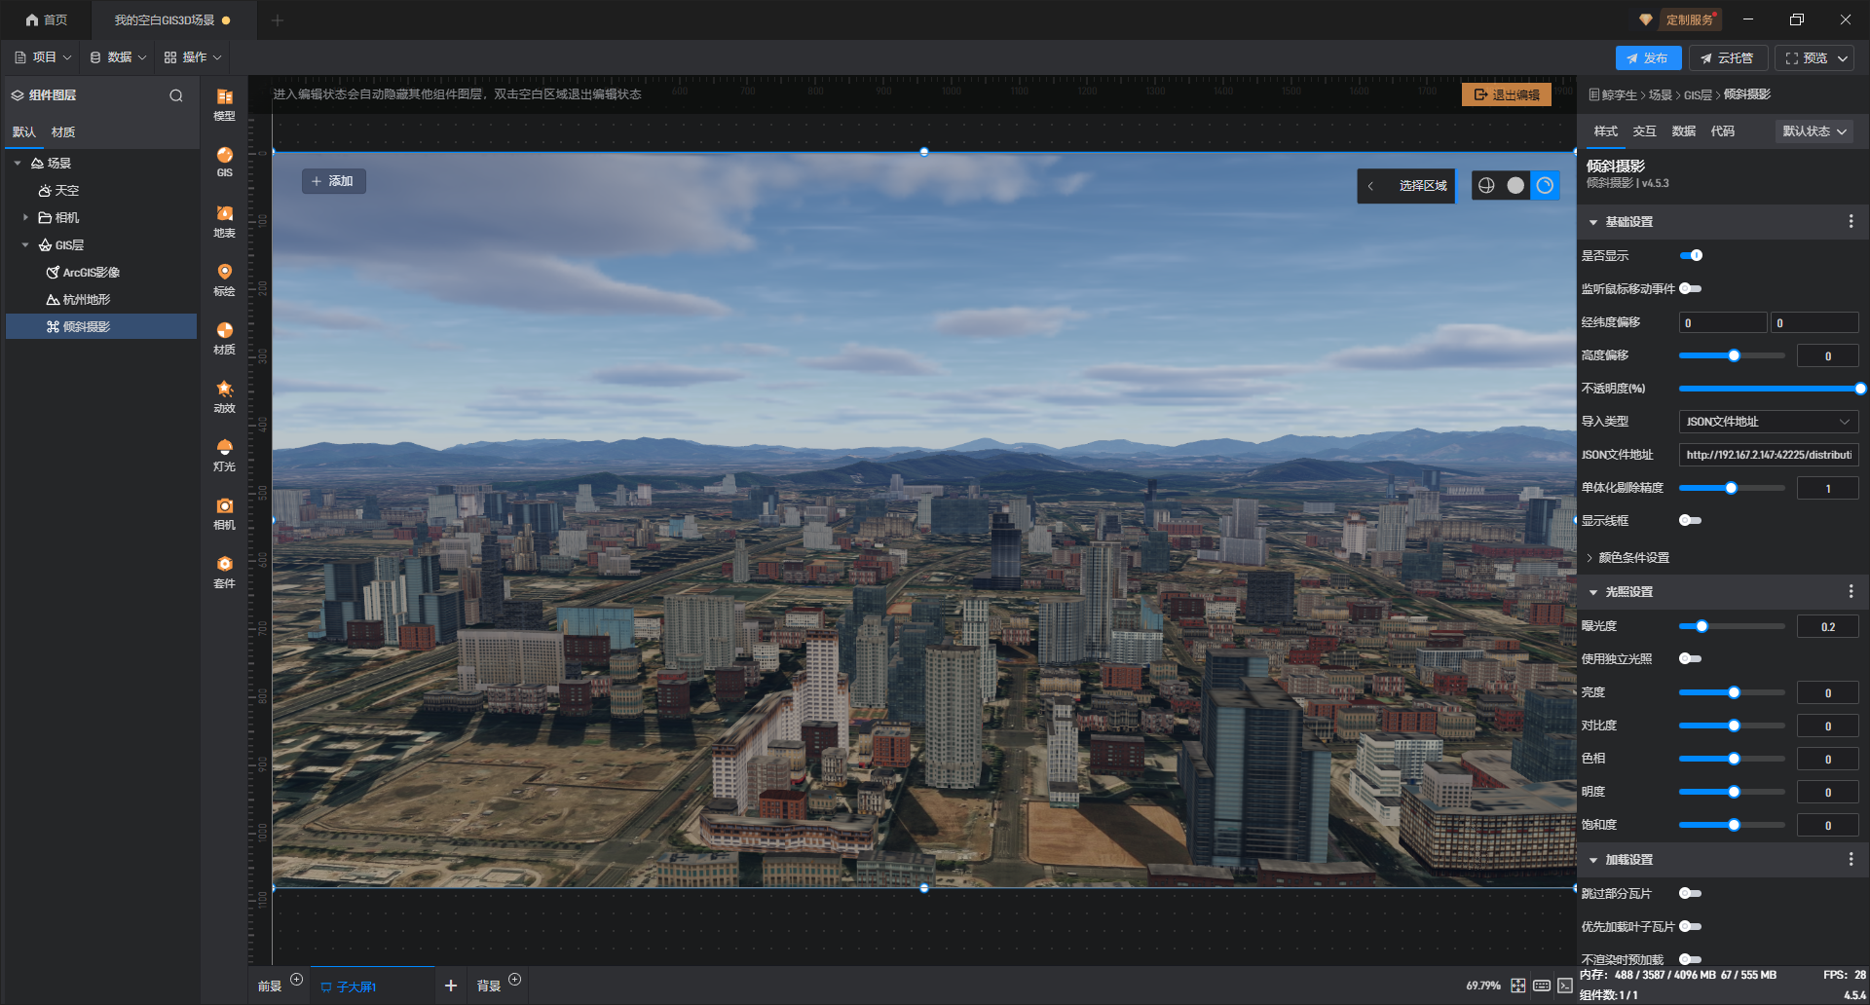Screen dimensions: 1870x1005
Task: Toggle the 是否显示 visibility switch
Action: click(1691, 255)
